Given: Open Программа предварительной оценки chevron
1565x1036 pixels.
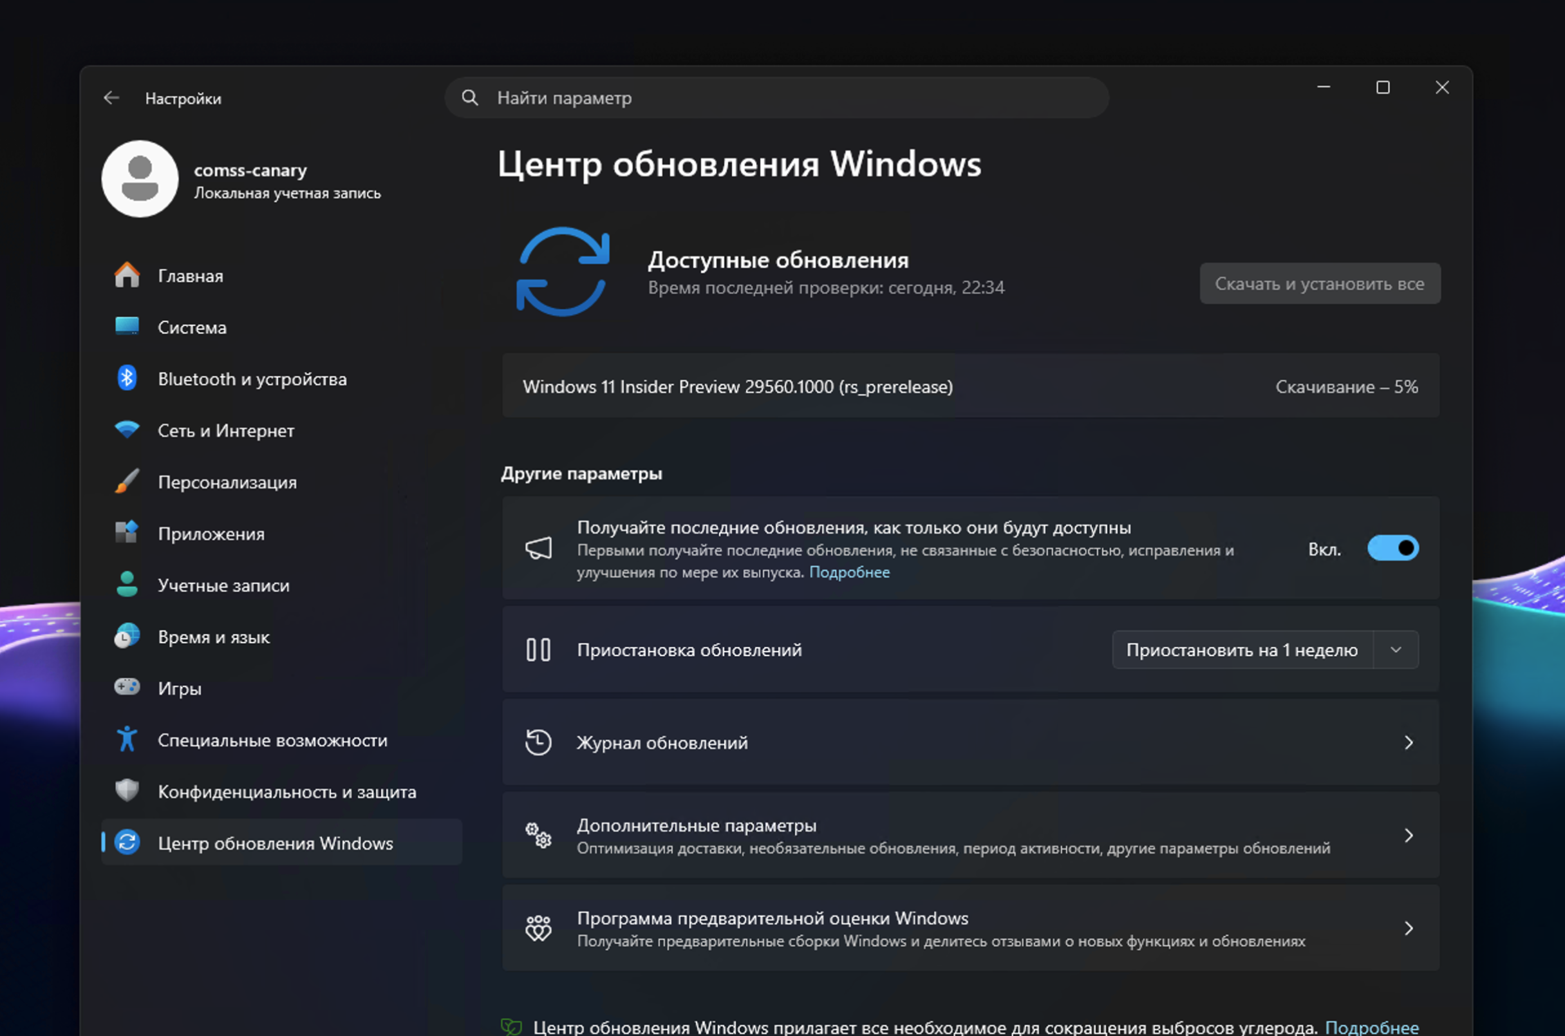Looking at the screenshot, I should [1409, 929].
